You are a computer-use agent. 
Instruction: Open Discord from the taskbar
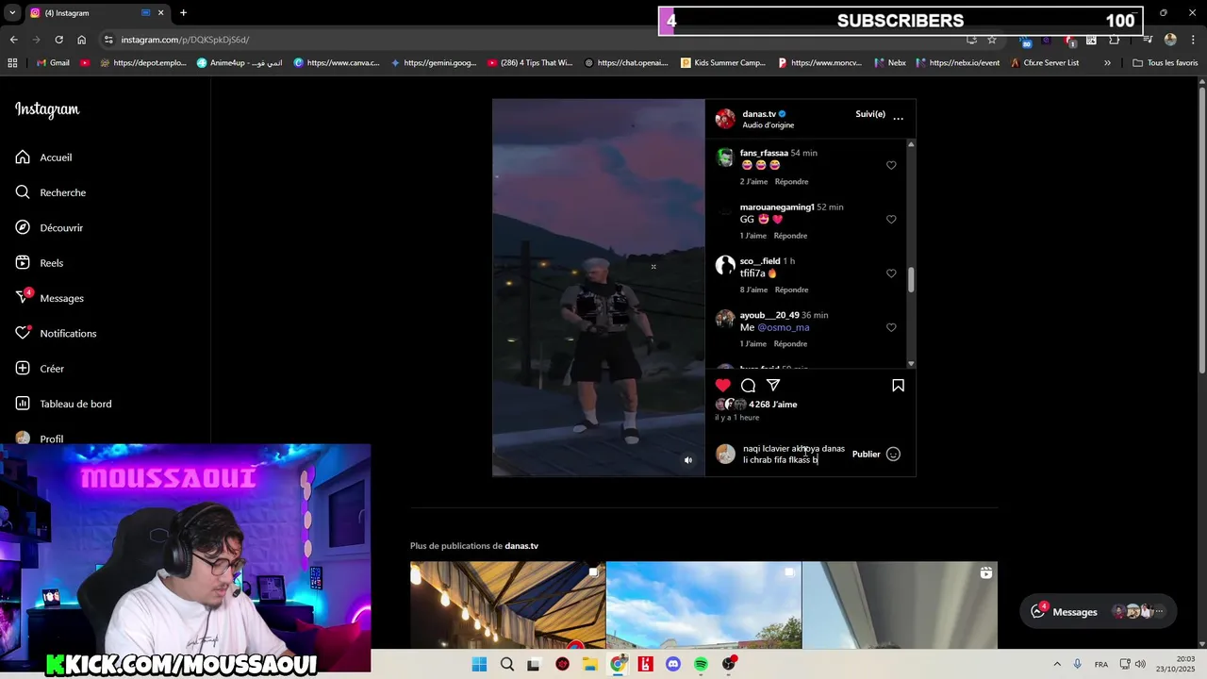click(673, 664)
